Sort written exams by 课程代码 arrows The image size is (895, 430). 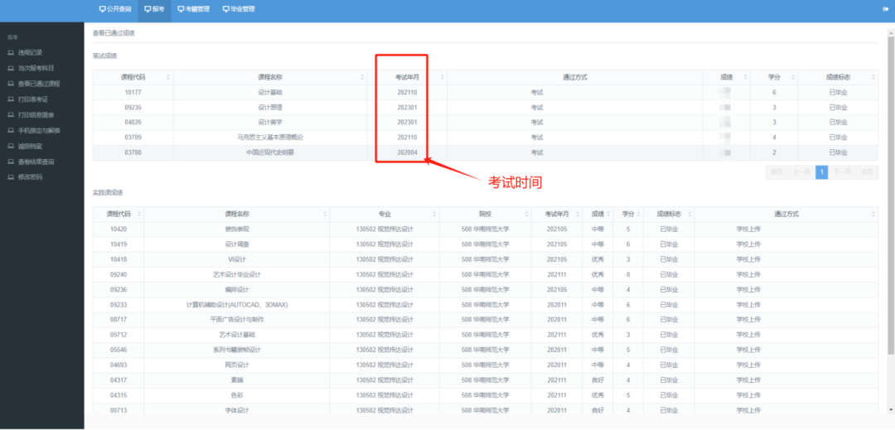coord(168,77)
